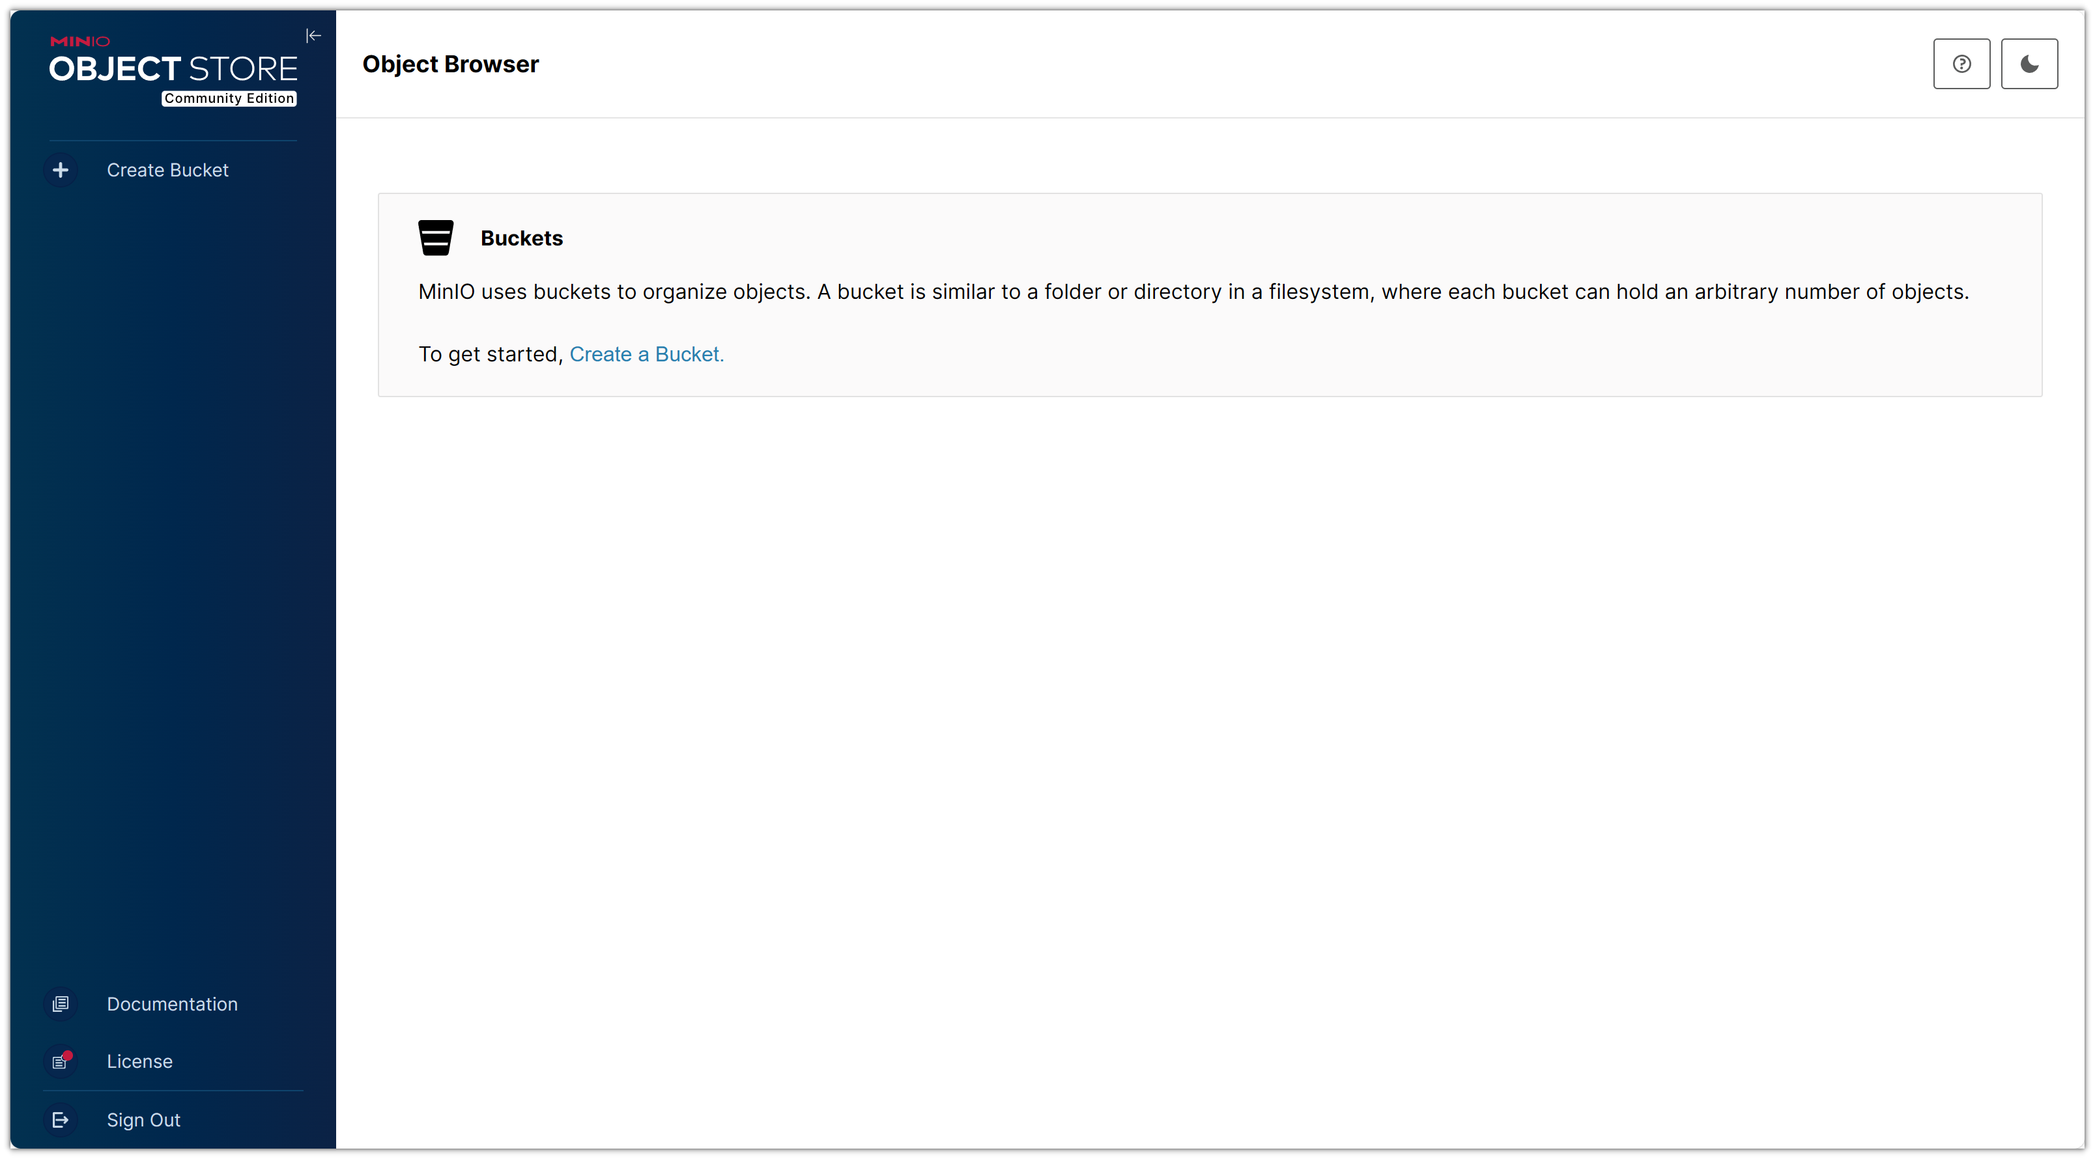Click the OBJECT STORE logo text

point(173,69)
